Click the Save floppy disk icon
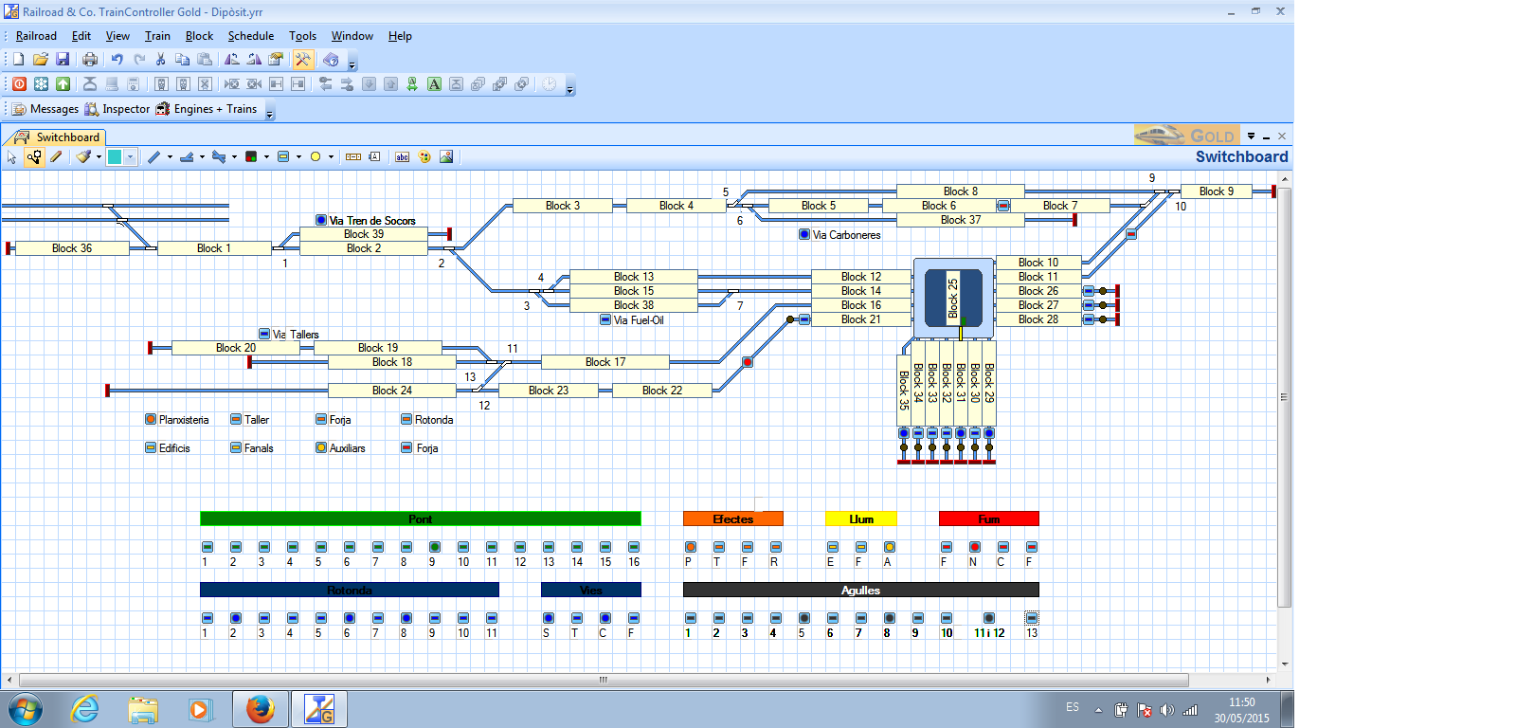The image size is (1516, 728). pos(63,60)
